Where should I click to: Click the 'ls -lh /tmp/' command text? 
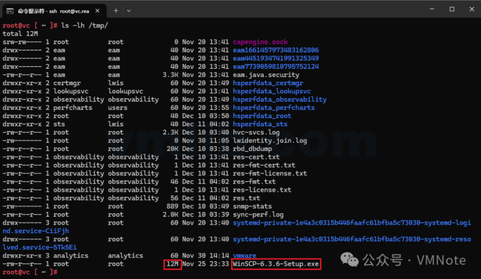pyautogui.click(x=85, y=25)
